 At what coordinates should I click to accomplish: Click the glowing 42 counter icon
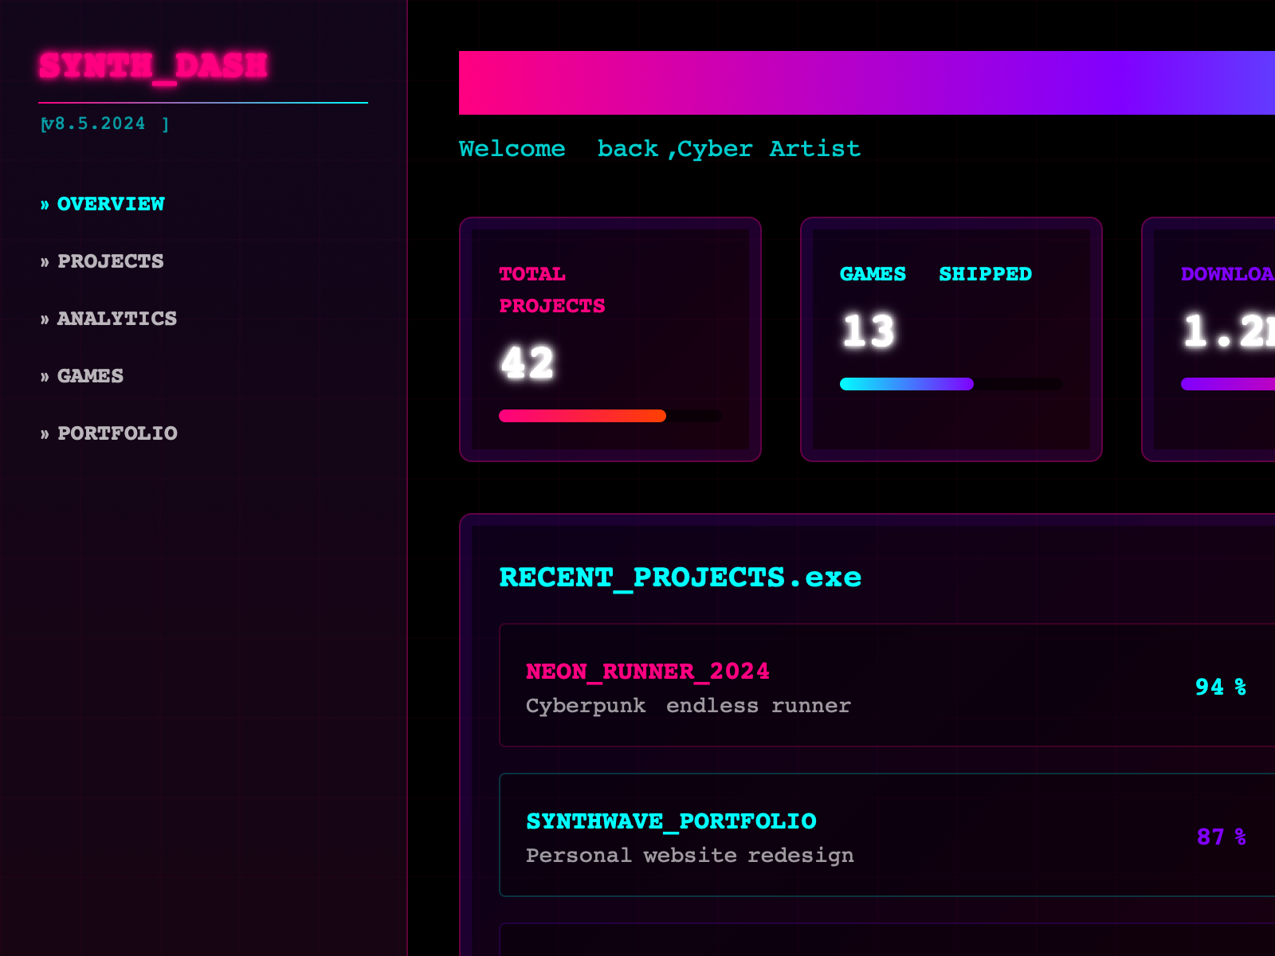(528, 362)
